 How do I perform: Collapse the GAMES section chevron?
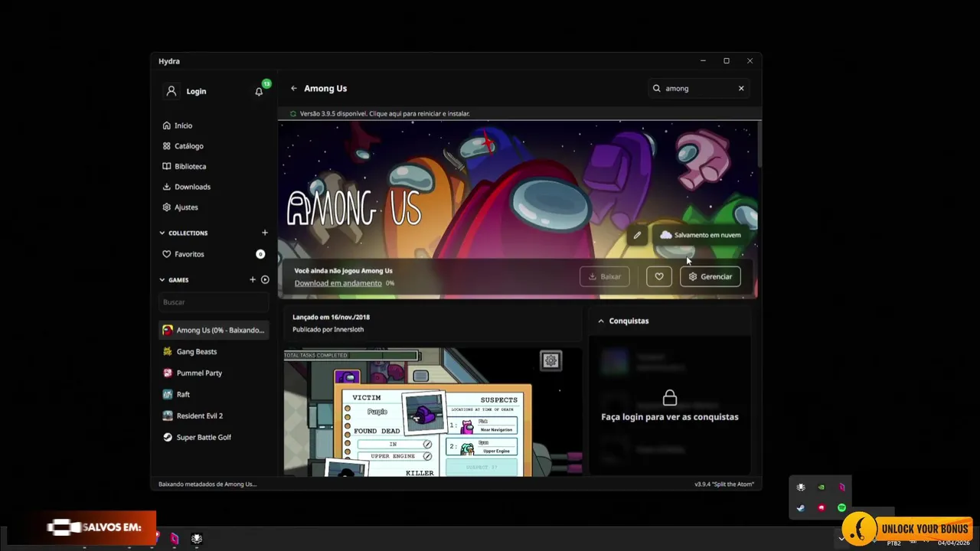pos(162,280)
